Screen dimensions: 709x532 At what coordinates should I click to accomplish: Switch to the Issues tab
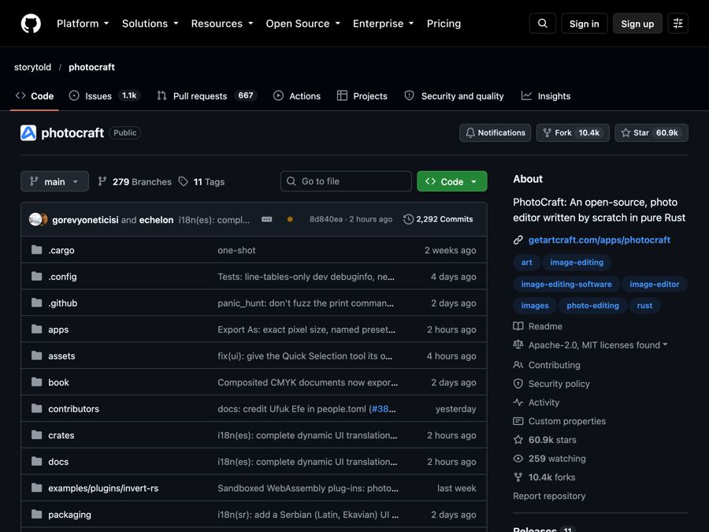[x=105, y=96]
